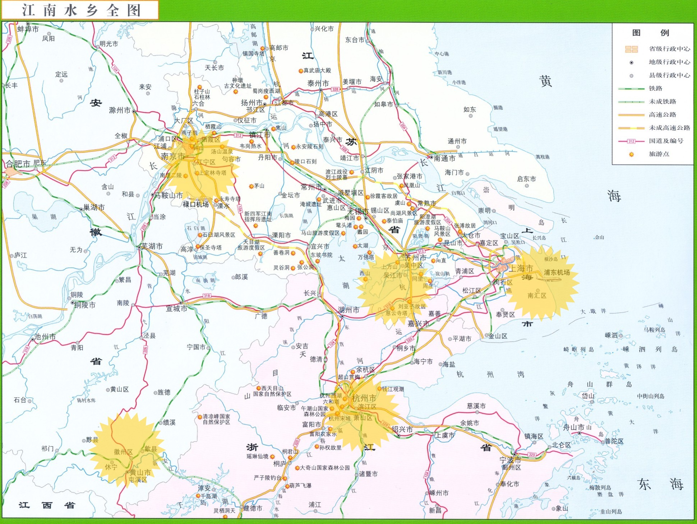Click the 旅游点 star symbol in the legend
The height and width of the screenshot is (524, 697).
(x=631, y=154)
